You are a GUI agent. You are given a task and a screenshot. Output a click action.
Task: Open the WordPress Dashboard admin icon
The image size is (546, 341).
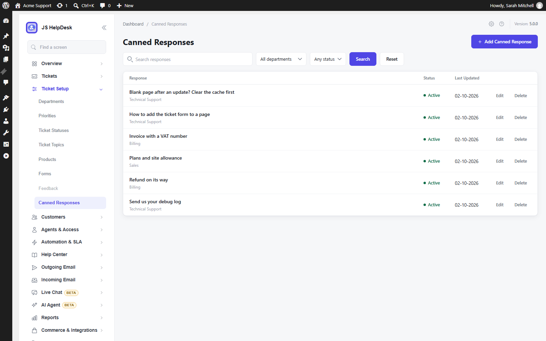point(6,21)
